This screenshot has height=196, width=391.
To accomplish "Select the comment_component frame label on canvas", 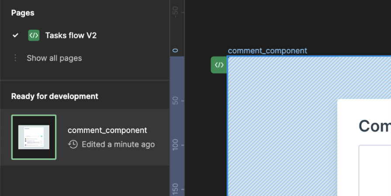I will coord(267,51).
